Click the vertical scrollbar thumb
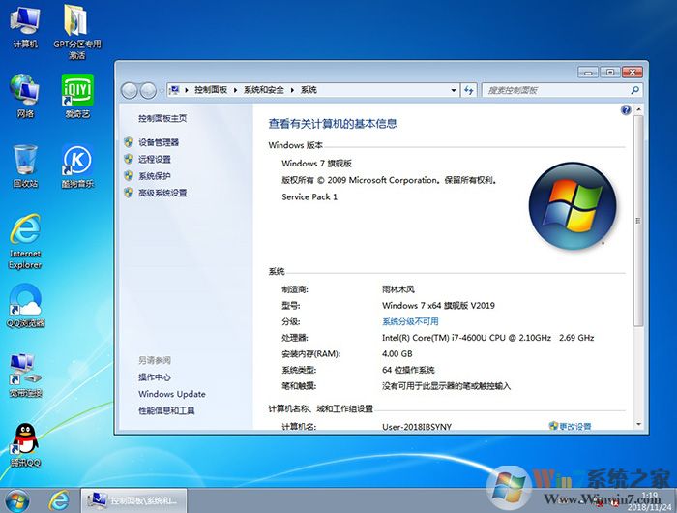Viewport: 677px width, 513px height. click(638, 221)
